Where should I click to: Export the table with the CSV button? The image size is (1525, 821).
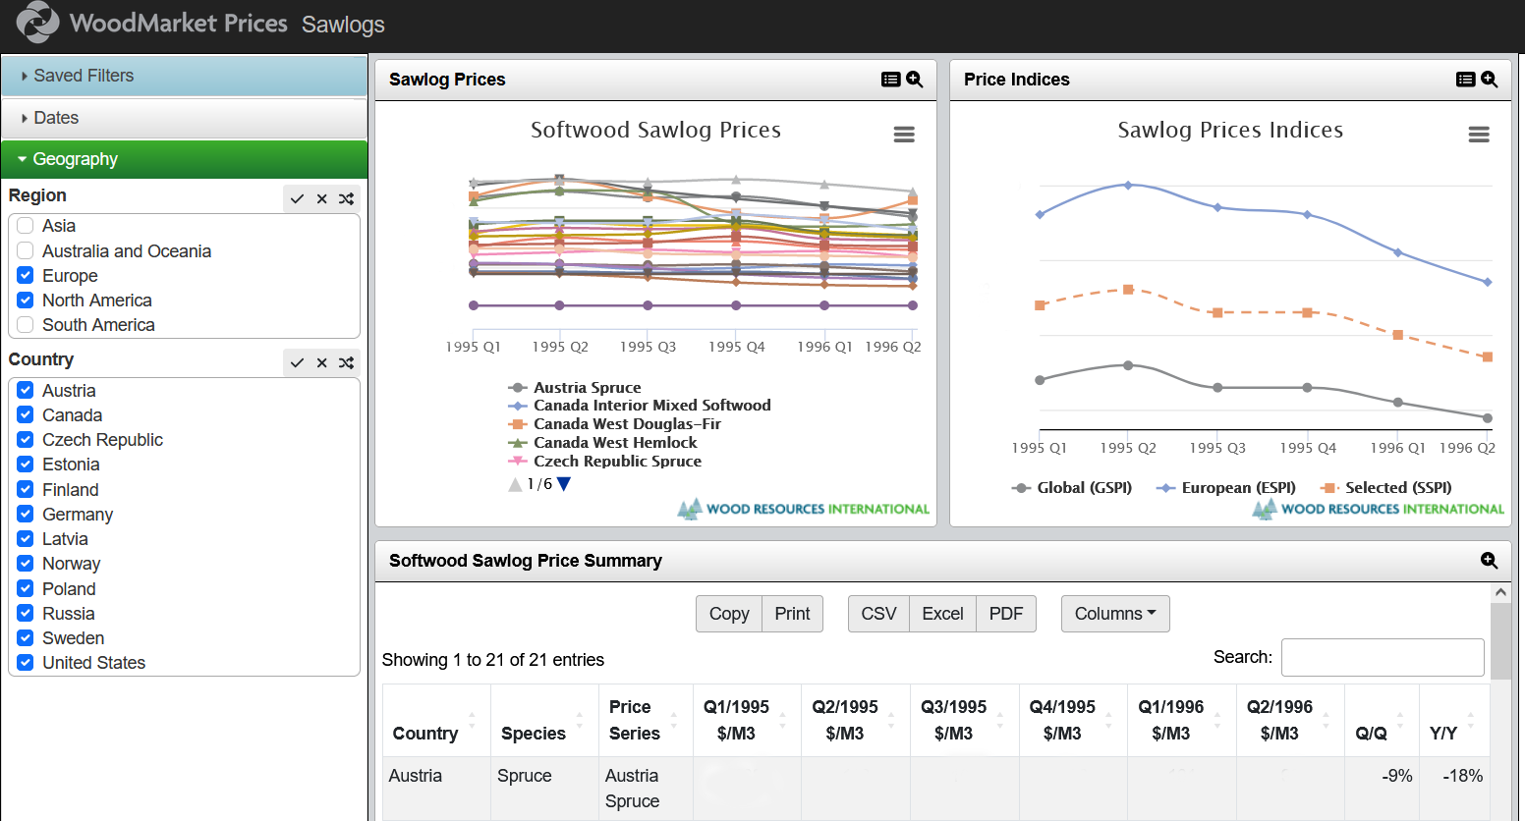pyautogui.click(x=878, y=614)
